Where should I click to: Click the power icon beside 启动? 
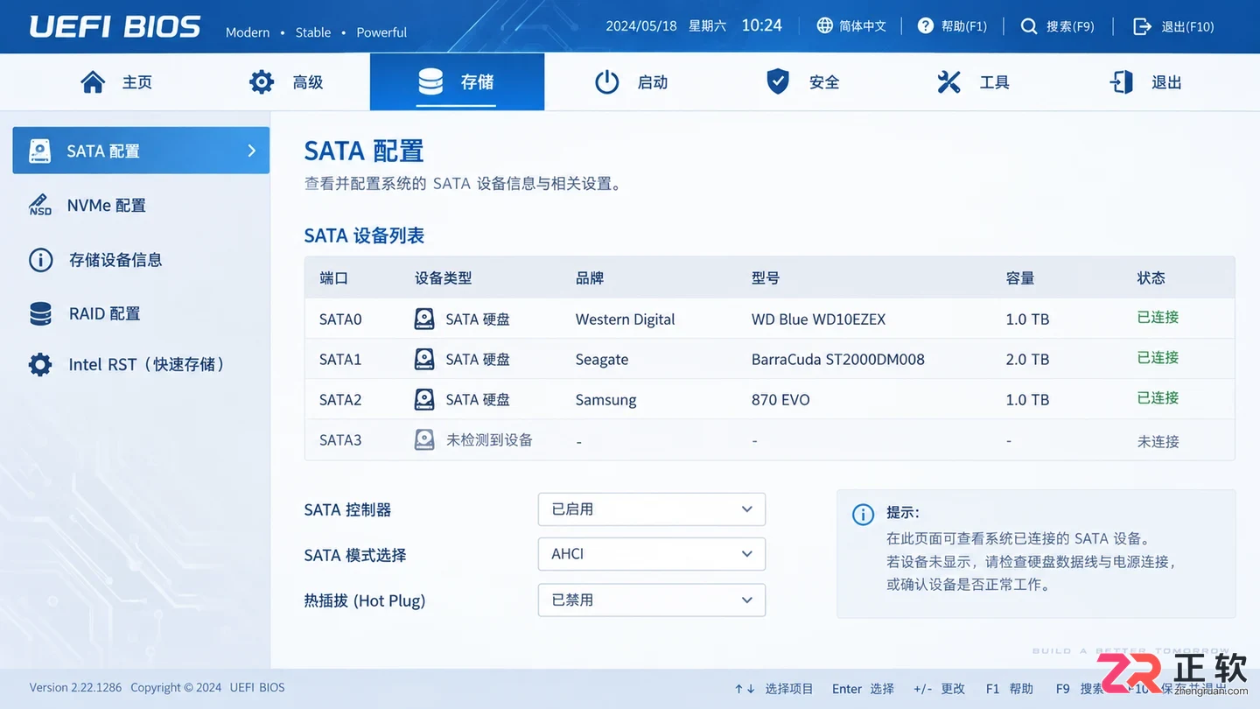(607, 82)
